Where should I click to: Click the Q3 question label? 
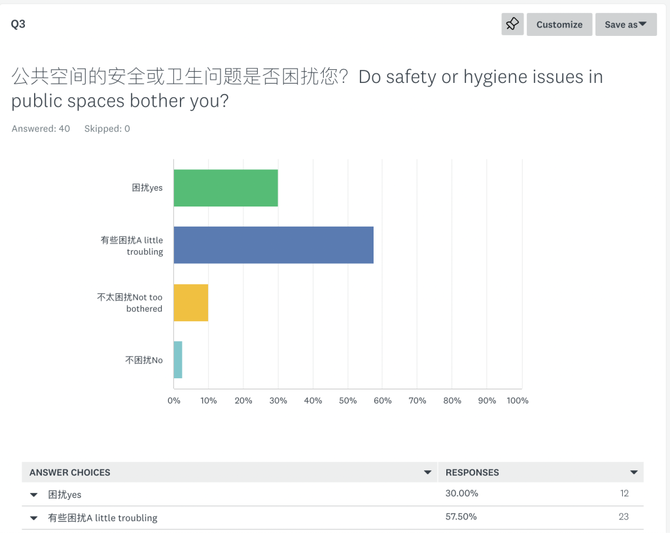(x=18, y=24)
